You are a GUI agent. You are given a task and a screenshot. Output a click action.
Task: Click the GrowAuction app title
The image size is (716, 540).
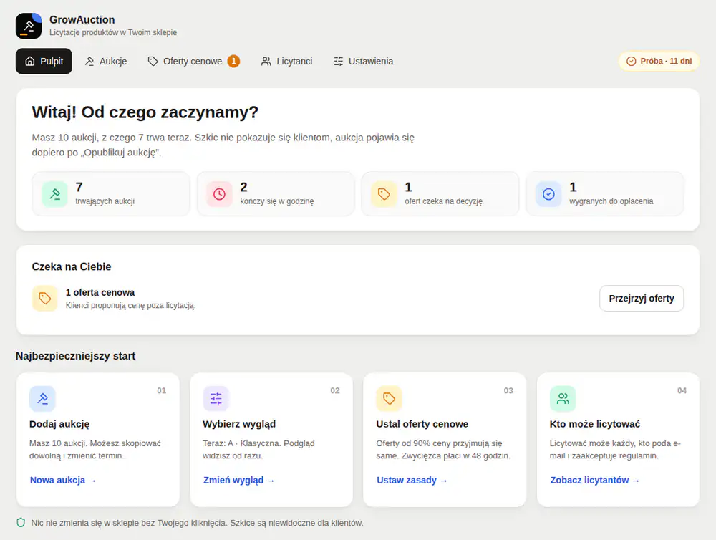tap(82, 19)
